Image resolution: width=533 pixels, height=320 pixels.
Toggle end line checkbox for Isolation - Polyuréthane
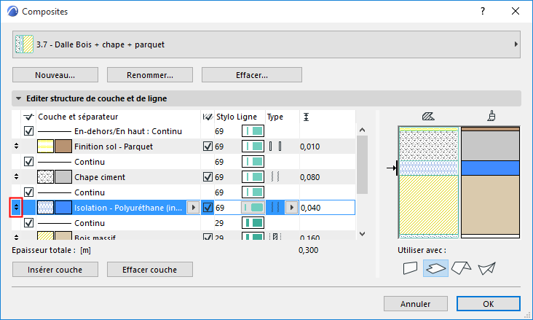pyautogui.click(x=208, y=208)
